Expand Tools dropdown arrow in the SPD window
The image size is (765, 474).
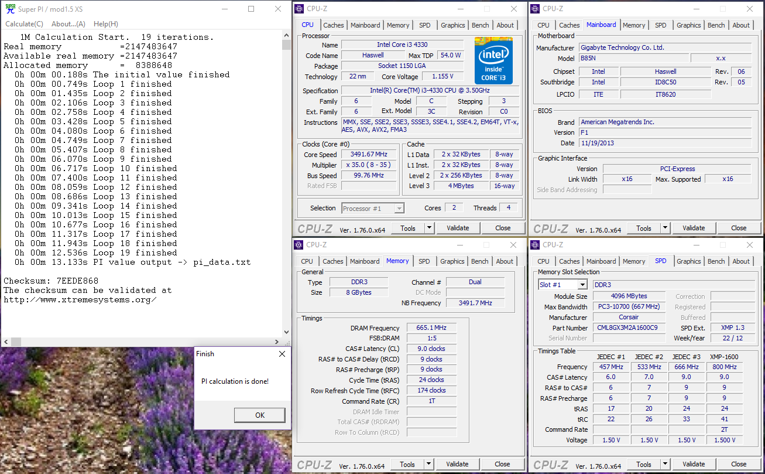[665, 464]
